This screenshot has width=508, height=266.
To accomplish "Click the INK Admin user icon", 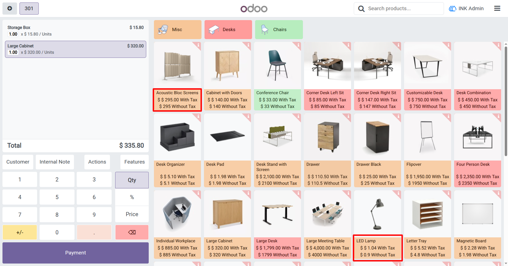I will click(x=452, y=9).
